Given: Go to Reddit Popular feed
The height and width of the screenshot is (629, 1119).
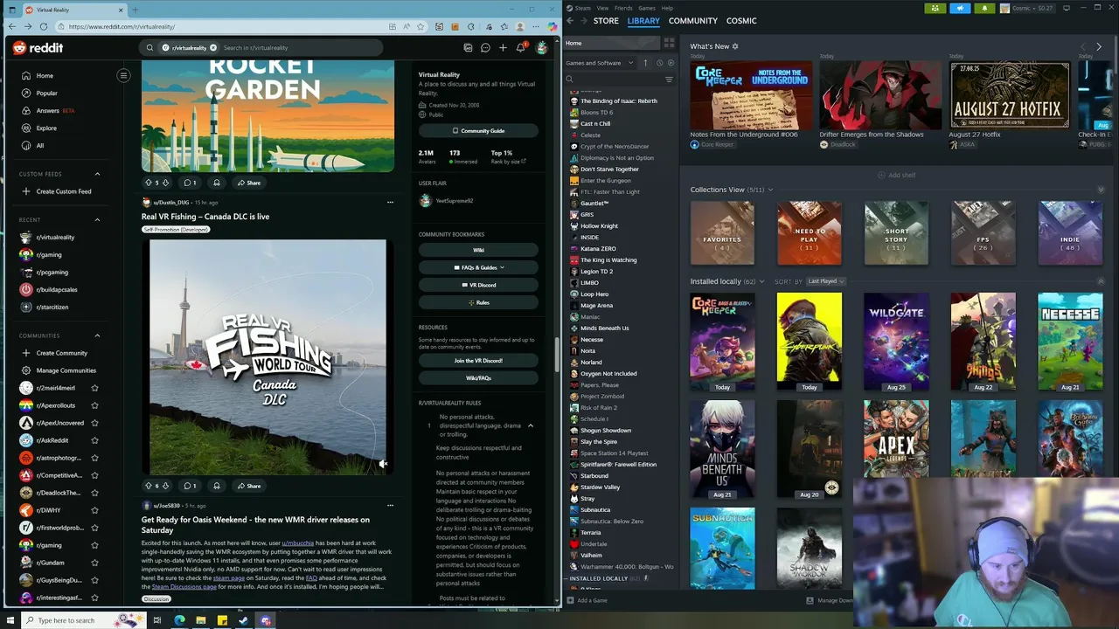Looking at the screenshot, I should coord(47,93).
